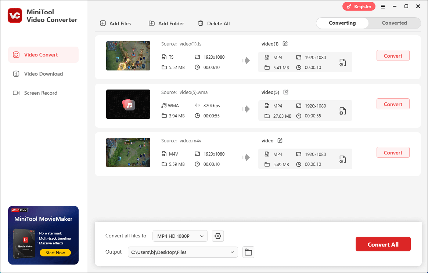Click output MP4 format icon for video(5)
This screenshot has width=428, height=273.
[x=267, y=106]
